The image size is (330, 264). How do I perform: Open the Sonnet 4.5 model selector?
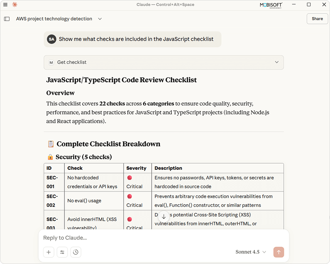[251, 252]
